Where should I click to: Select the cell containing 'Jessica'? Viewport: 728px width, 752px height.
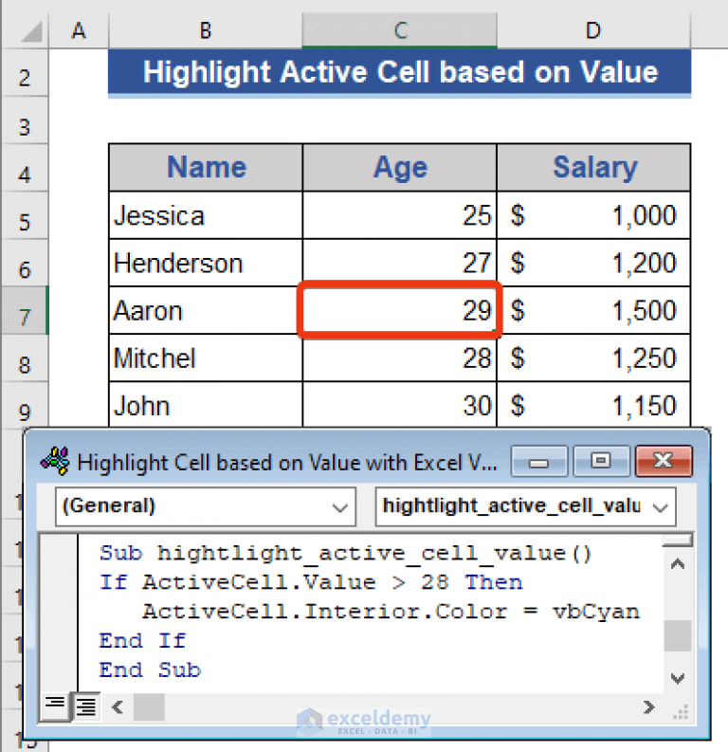pos(206,215)
